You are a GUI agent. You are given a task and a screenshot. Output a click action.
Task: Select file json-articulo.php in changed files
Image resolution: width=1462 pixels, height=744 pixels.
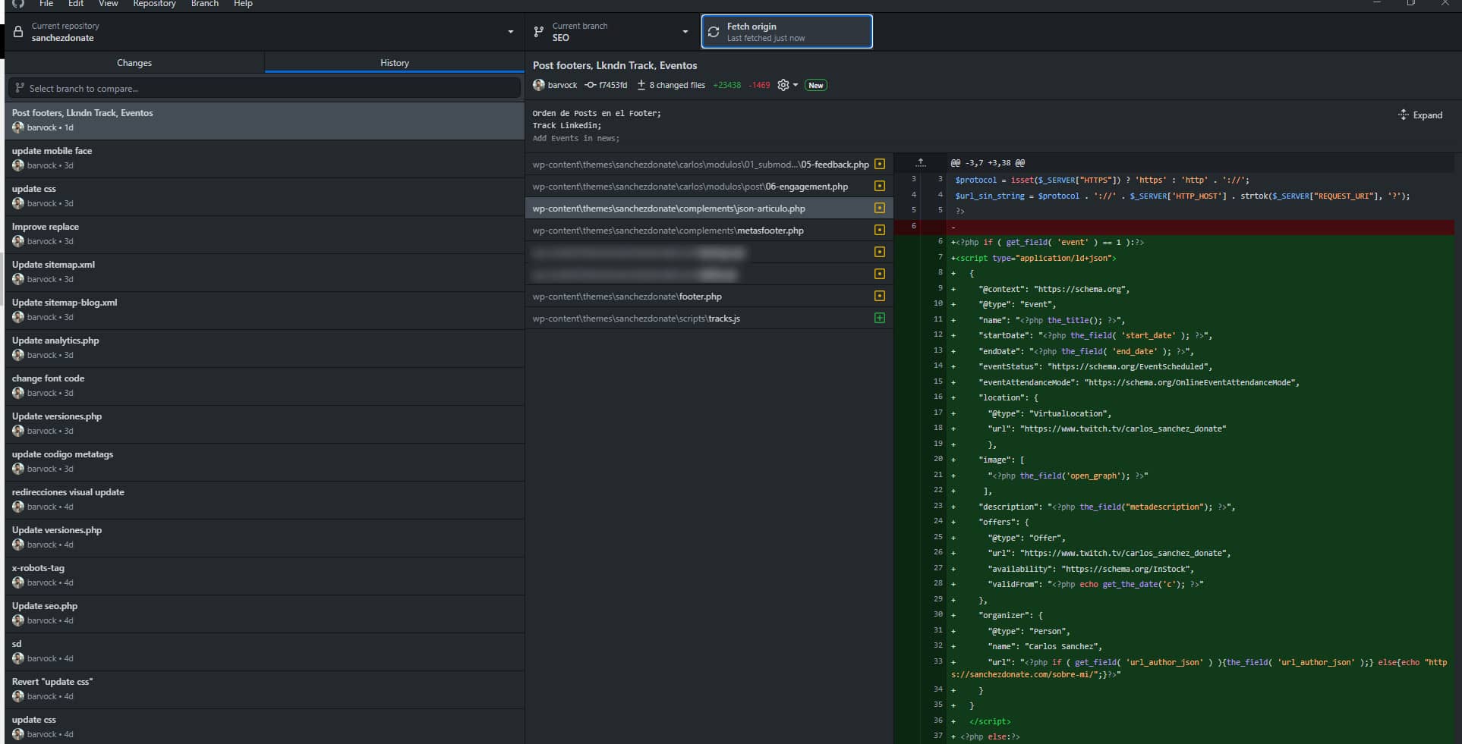click(x=709, y=208)
